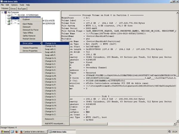Click the E: optical drive icon
Image resolution: width=179 pixels, height=134 pixels.
coord(8,21)
